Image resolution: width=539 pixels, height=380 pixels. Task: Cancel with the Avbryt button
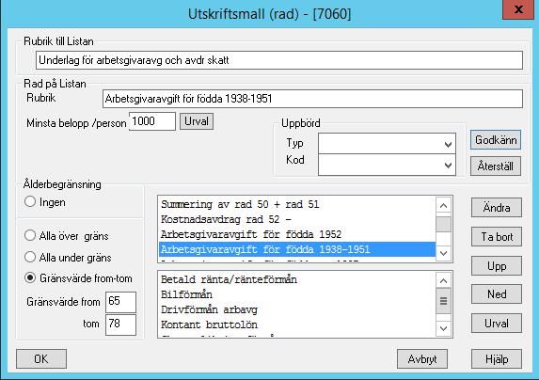(422, 359)
